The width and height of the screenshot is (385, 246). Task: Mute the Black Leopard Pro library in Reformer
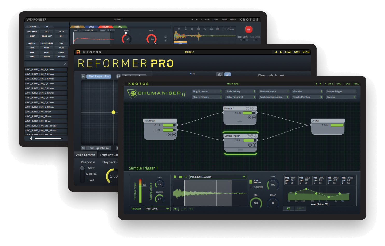click(83, 77)
